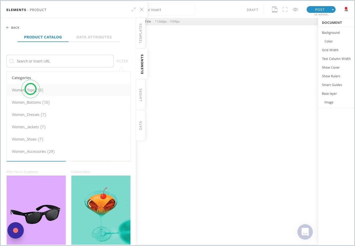355x246 pixels.
Task: Click the Post button
Action: click(x=318, y=9)
